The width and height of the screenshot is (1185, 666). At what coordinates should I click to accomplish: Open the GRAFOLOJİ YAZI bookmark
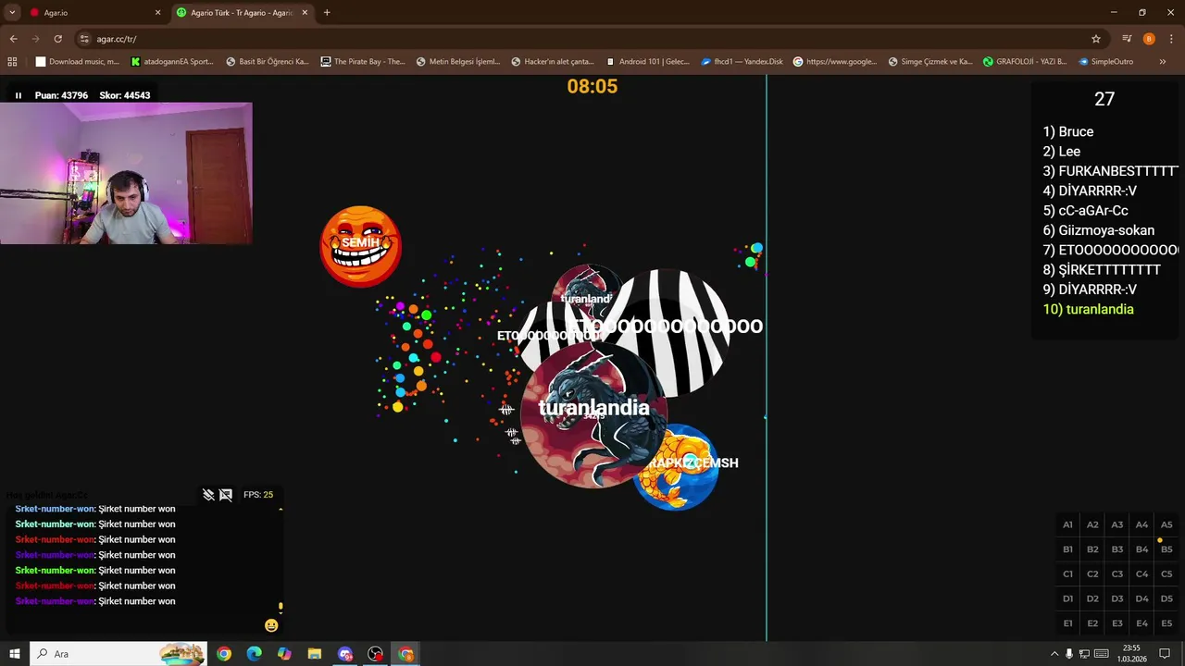coord(1025,62)
